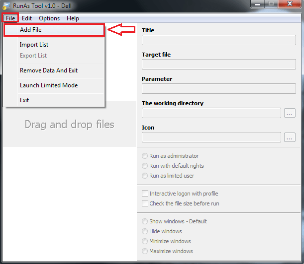Click the RunAs Tool title bar icon
Screen dimensions: 304x264
click(6, 6)
